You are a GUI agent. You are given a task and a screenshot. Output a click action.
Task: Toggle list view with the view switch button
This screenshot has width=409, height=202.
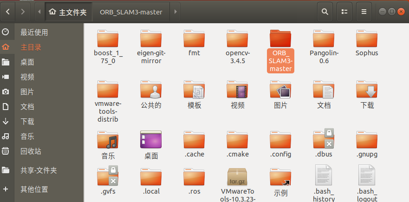(344, 12)
